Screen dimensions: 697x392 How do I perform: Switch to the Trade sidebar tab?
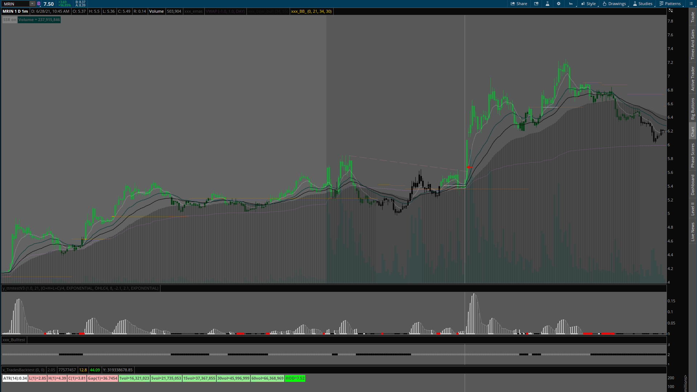[693, 17]
